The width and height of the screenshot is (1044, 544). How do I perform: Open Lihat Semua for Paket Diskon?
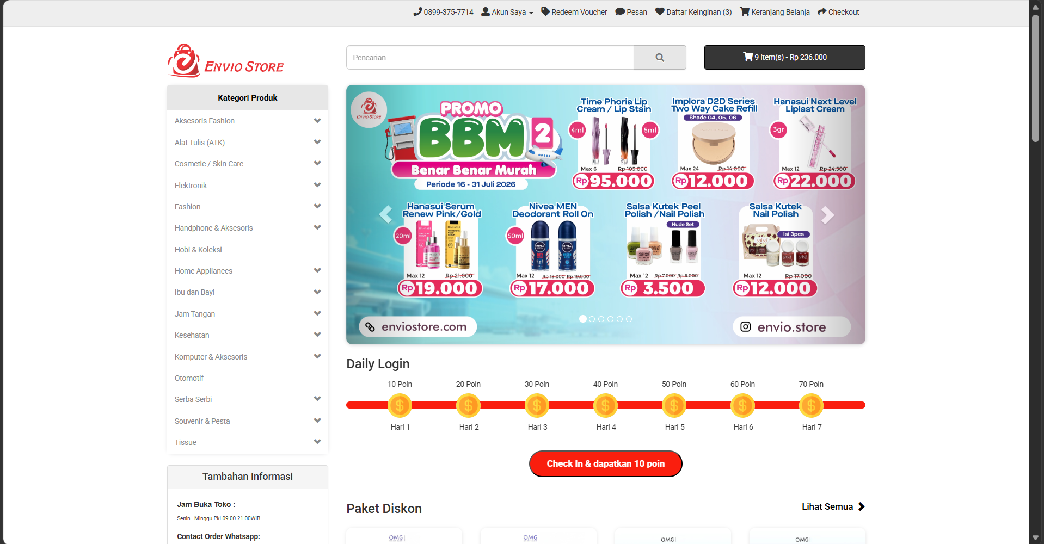tap(833, 506)
